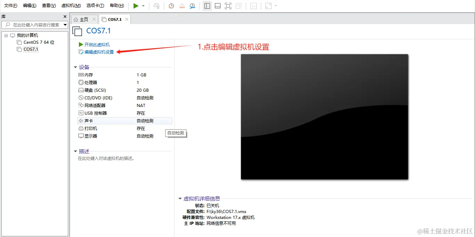Click the 打印机 printer device icon
This screenshot has width=475, height=237.
tap(81, 129)
